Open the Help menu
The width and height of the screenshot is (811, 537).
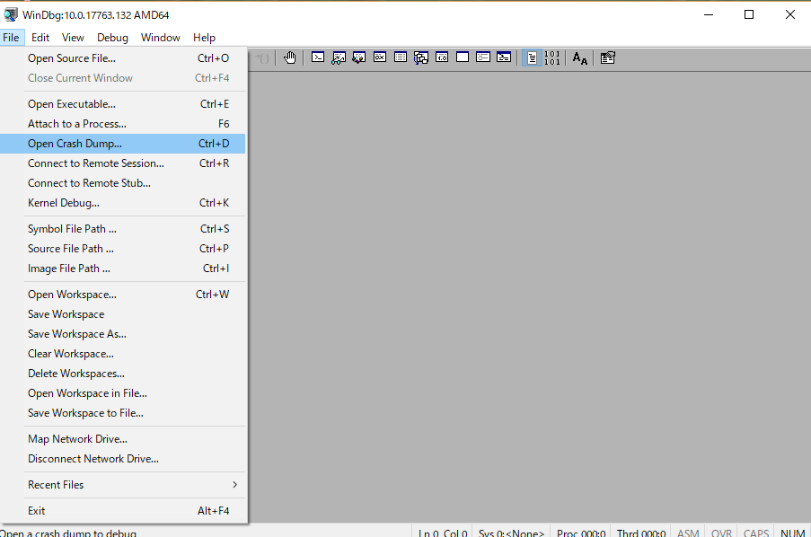click(x=204, y=37)
